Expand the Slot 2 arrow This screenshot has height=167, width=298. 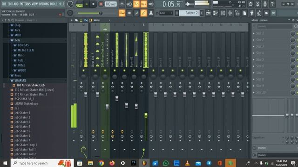point(254,40)
